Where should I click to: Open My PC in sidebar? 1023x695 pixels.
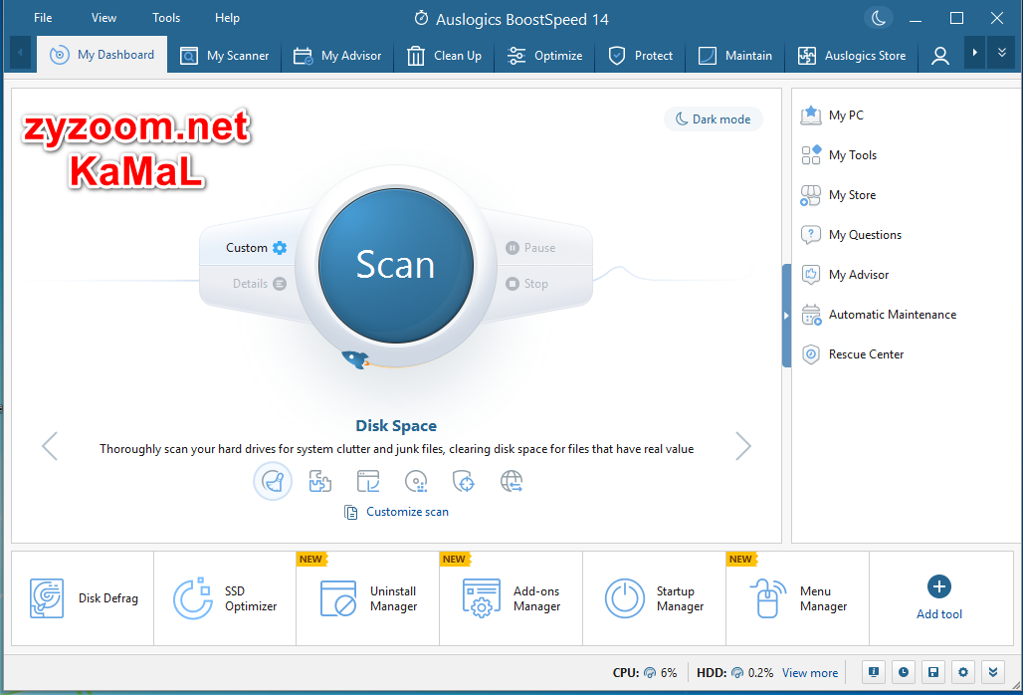click(833, 116)
